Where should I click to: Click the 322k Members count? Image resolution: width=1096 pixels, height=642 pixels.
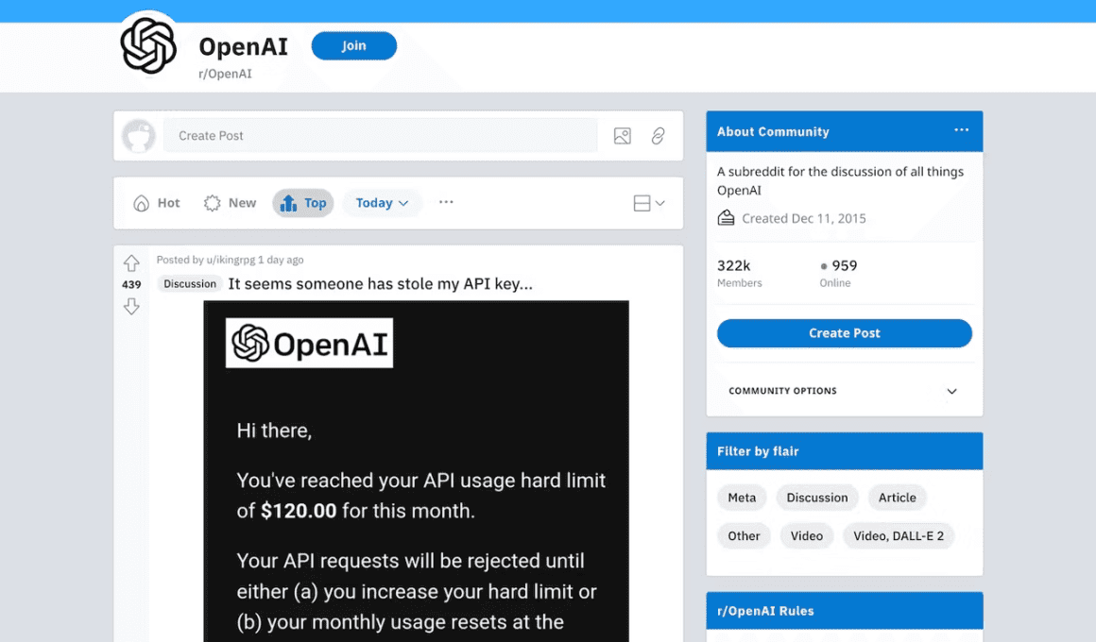740,273
